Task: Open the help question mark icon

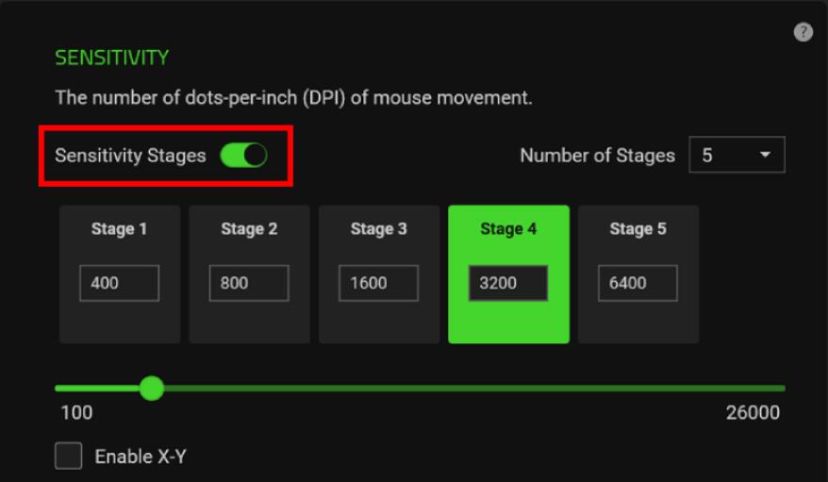Action: pos(803,32)
